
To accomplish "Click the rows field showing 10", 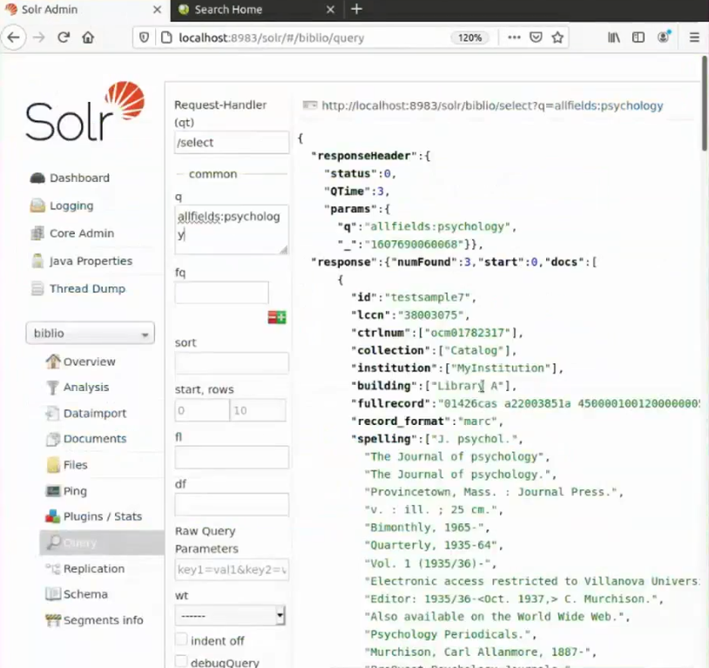I will (258, 410).
